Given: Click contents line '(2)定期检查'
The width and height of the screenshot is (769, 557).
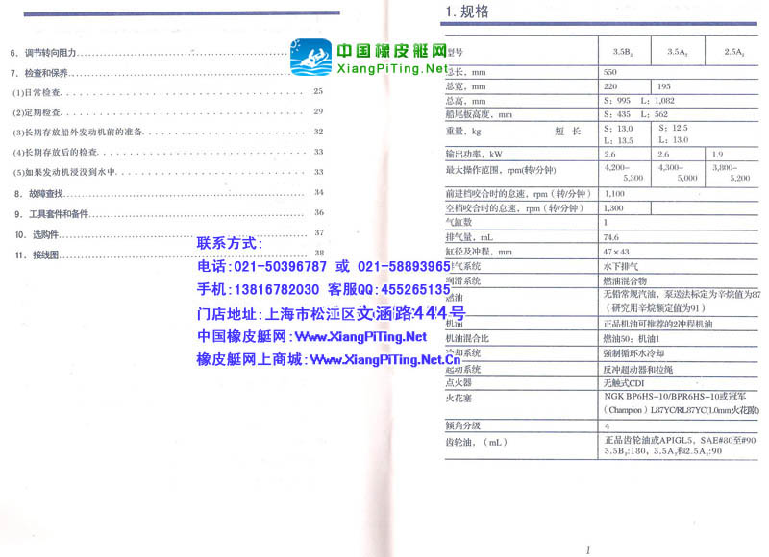Looking at the screenshot, I should click(x=37, y=112).
